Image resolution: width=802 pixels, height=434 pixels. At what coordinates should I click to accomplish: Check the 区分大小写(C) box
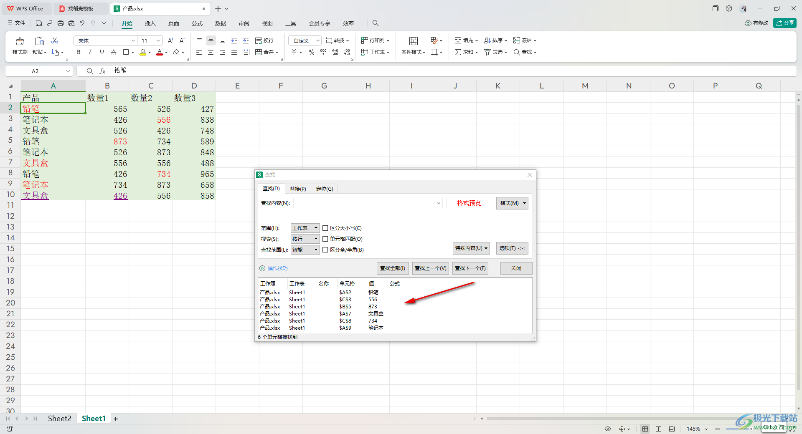coord(325,228)
